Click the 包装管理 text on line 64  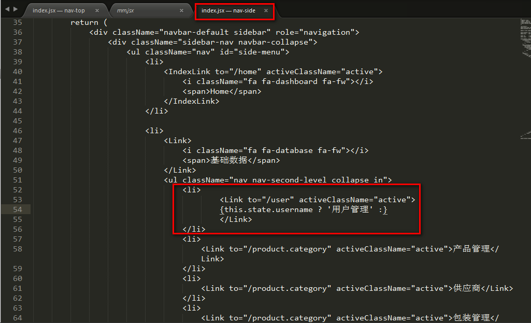click(x=471, y=318)
